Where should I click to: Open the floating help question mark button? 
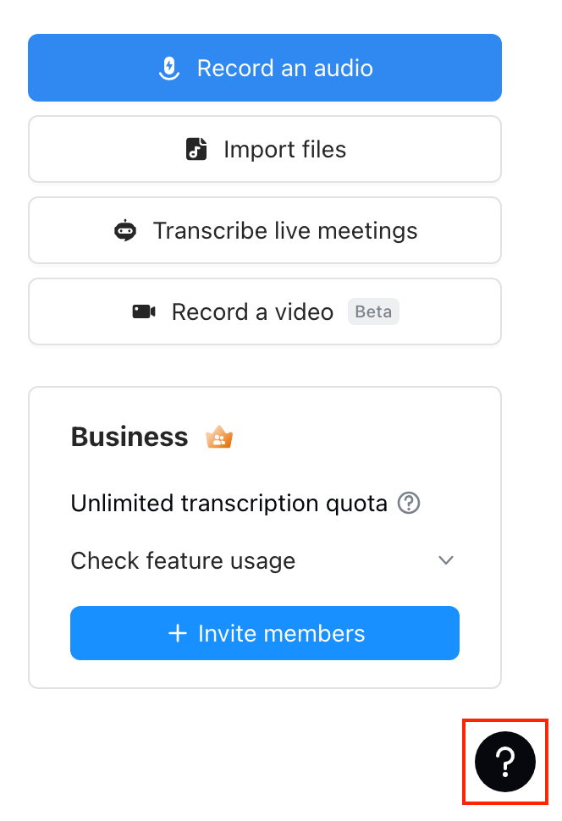[x=504, y=762]
